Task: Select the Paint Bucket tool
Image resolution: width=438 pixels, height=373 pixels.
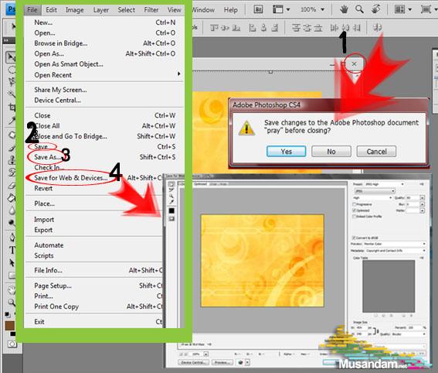Action: (x=12, y=198)
